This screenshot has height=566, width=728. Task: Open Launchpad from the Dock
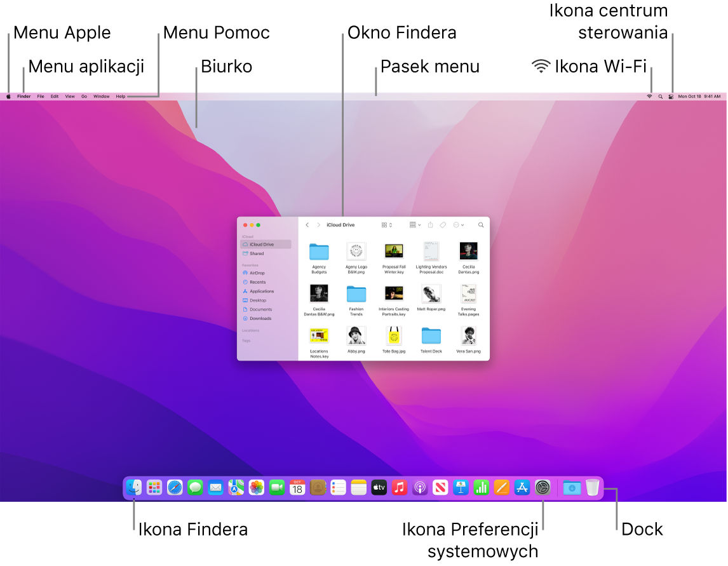154,487
